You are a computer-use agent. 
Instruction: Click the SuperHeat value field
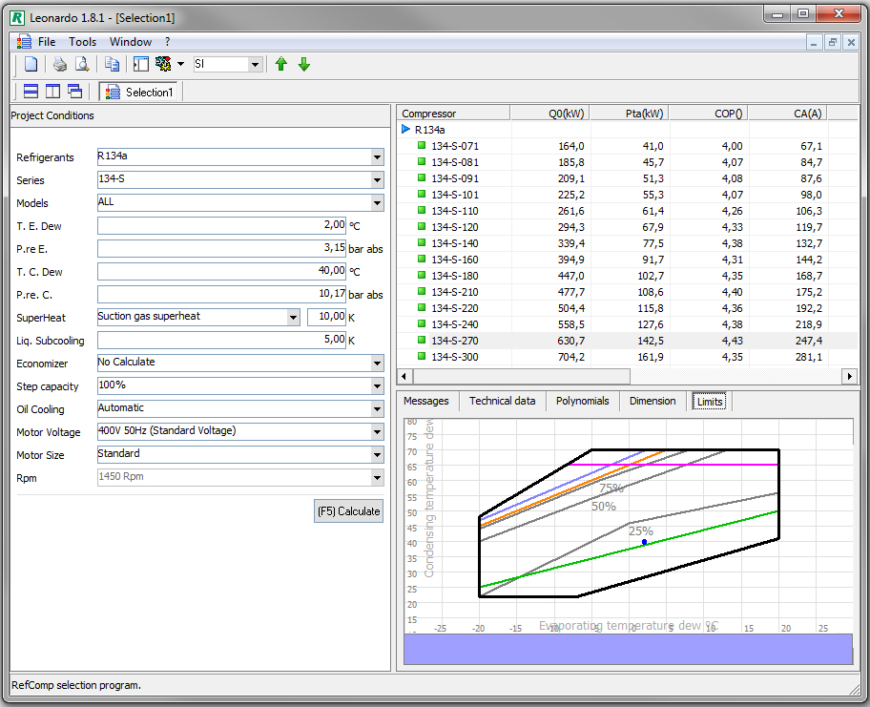(327, 317)
